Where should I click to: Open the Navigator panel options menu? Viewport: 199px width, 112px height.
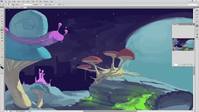click(x=194, y=24)
